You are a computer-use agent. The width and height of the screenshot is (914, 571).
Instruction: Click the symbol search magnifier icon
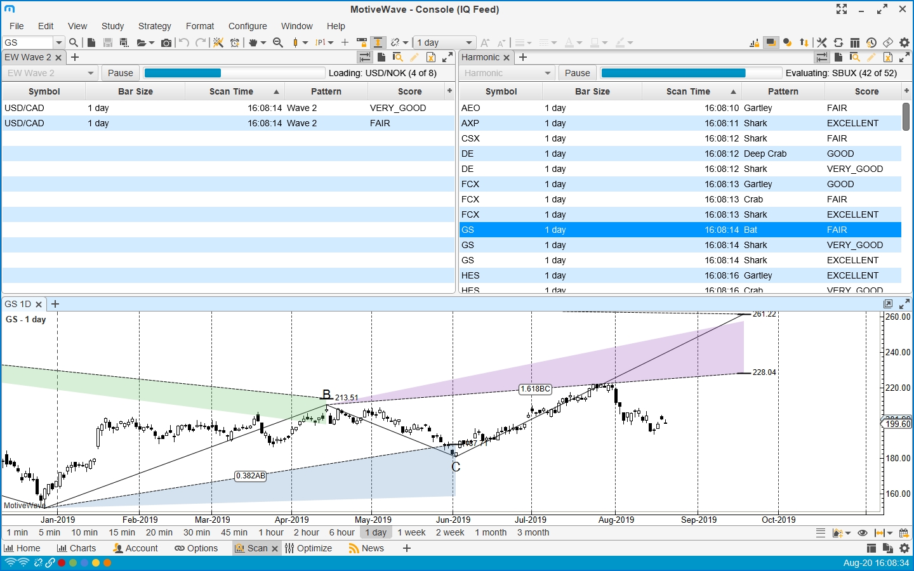(74, 43)
